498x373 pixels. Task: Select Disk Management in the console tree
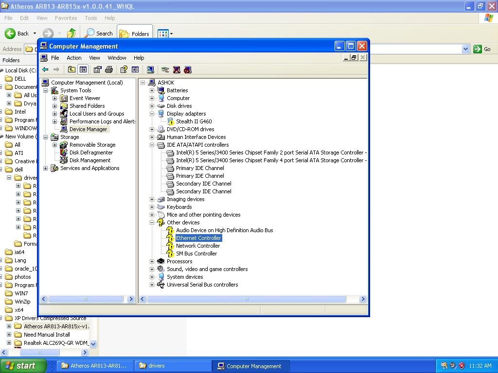tap(90, 160)
